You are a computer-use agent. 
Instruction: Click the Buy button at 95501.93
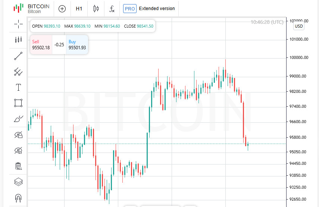[x=77, y=45]
